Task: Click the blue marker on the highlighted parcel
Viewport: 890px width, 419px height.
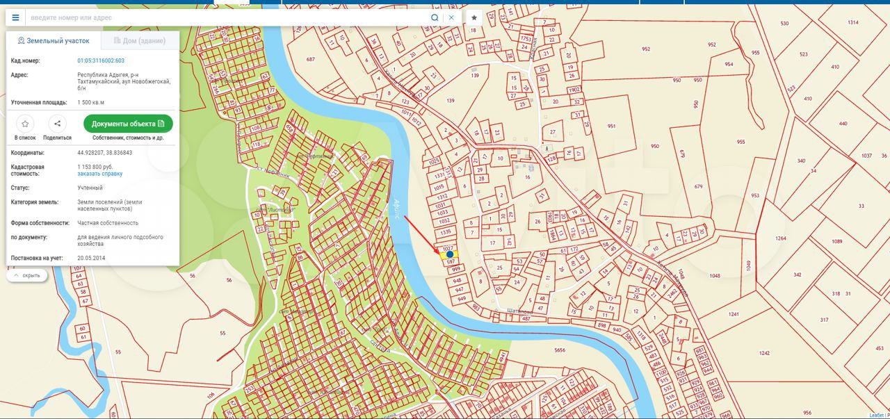Action: pos(450,255)
